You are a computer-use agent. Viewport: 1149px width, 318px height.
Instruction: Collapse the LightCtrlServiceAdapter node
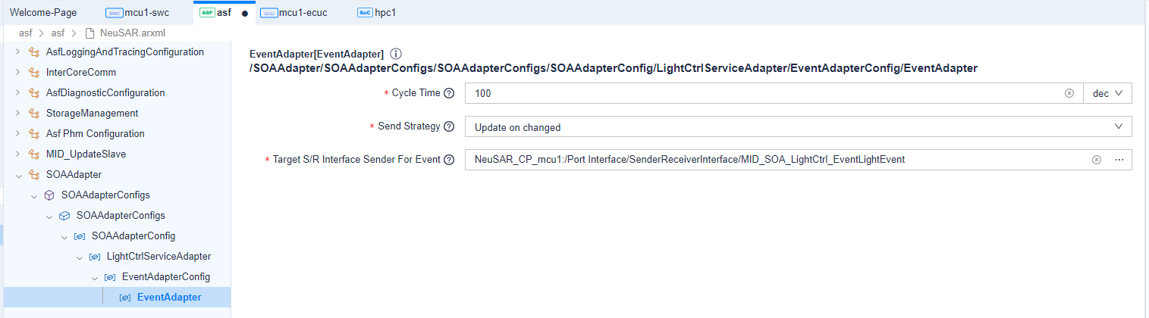[x=79, y=257]
